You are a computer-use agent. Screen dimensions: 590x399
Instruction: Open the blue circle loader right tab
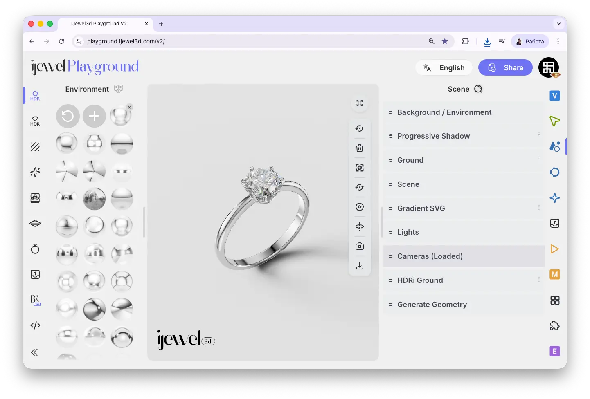(555, 172)
